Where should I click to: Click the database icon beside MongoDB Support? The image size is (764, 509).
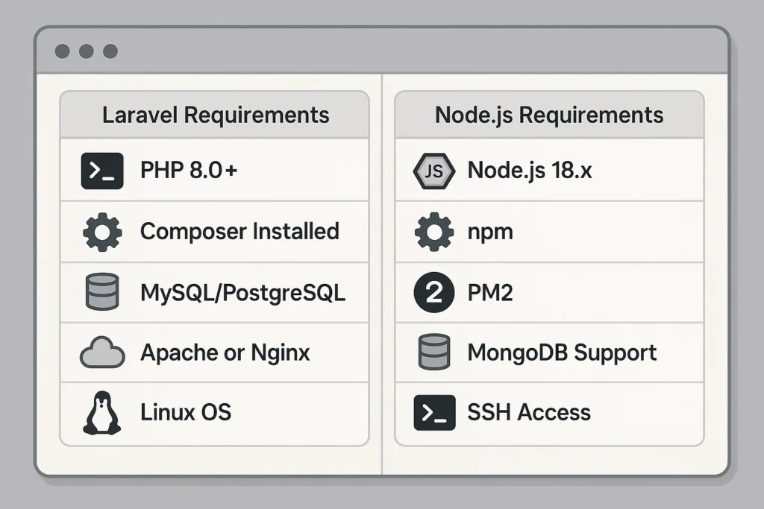pos(434,352)
